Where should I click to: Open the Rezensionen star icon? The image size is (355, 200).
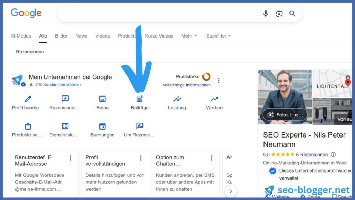pyautogui.click(x=65, y=99)
